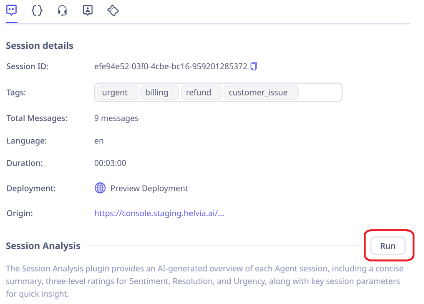Open the chat session details tab
Screen dimensions: 424x304
12,10
